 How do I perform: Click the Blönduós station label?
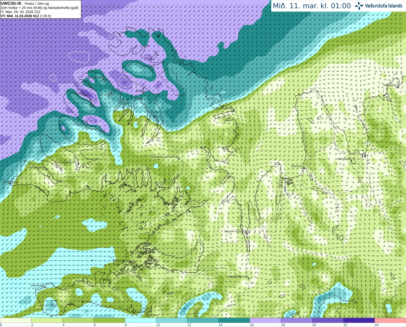tap(298, 166)
